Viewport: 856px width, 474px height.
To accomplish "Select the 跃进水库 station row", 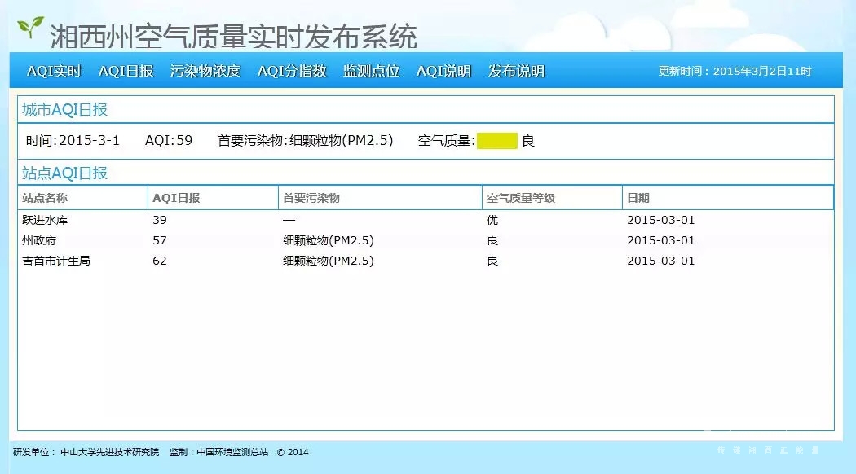I will pyautogui.click(x=46, y=220).
